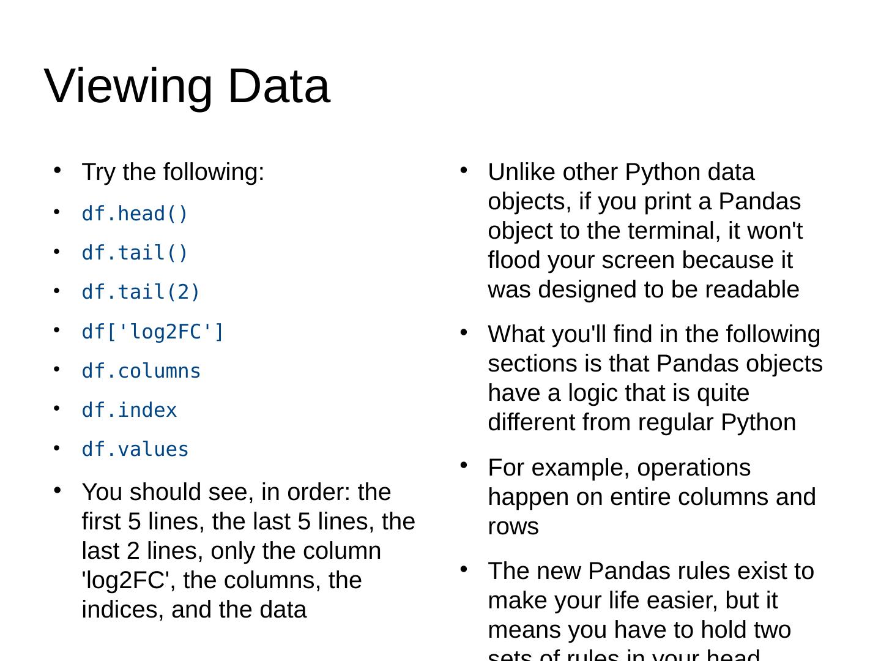Viewport: 881px width, 661px height.
Task: Click the bullet beside "Unlike other Python"
Action: [463, 170]
